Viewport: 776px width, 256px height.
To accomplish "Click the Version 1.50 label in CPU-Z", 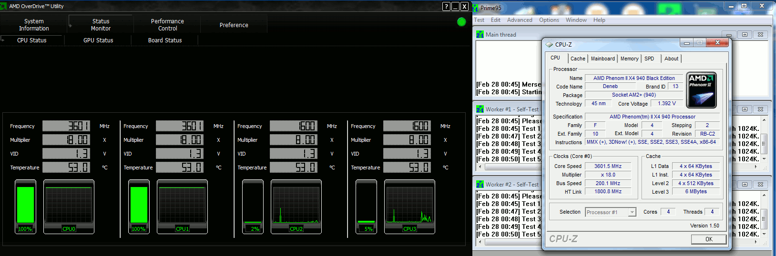I will [705, 226].
